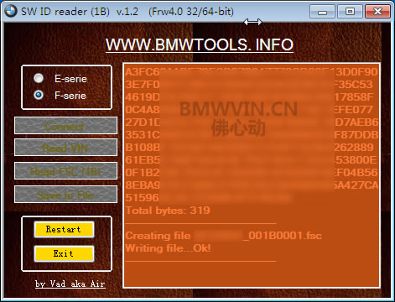Minimize the SW ID reader window
Screen dimensions: 395x302
coord(322,12)
